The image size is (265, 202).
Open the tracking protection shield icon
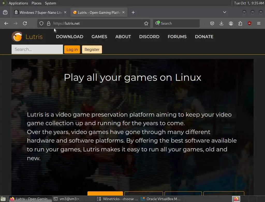[41, 23]
